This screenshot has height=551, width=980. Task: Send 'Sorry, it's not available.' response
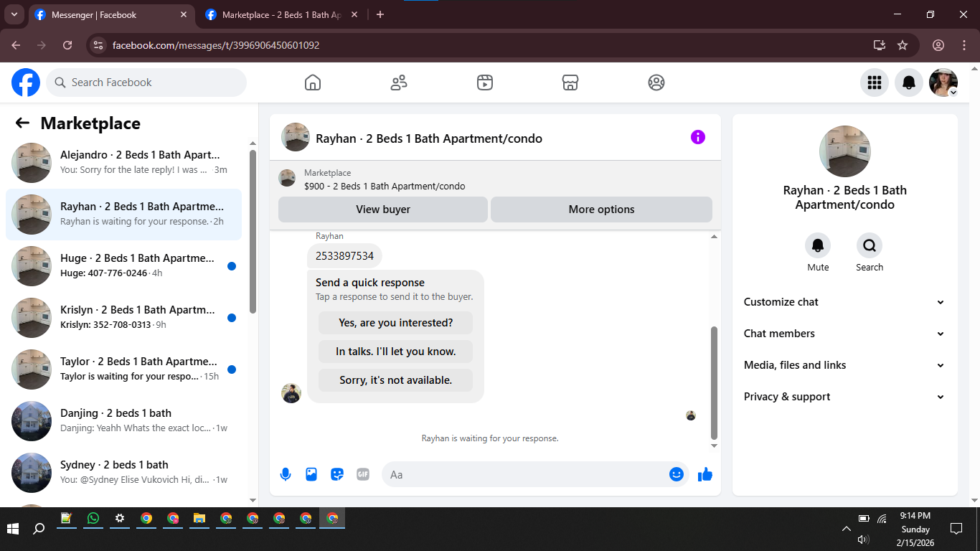pos(396,380)
